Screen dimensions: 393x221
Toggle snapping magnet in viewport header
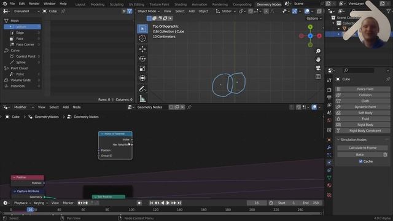pyautogui.click(x=251, y=11)
